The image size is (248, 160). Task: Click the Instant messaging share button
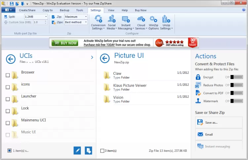(x=219, y=146)
